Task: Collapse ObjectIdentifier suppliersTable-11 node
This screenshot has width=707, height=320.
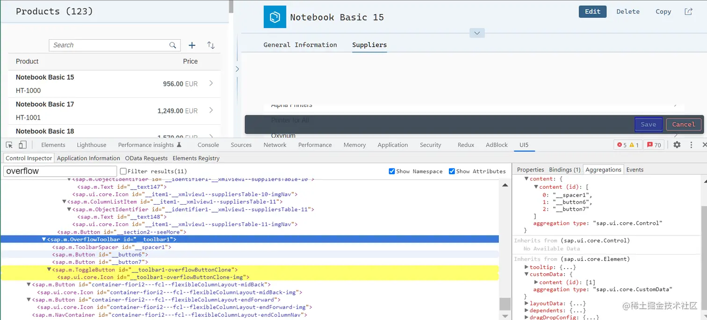Action: pos(70,209)
